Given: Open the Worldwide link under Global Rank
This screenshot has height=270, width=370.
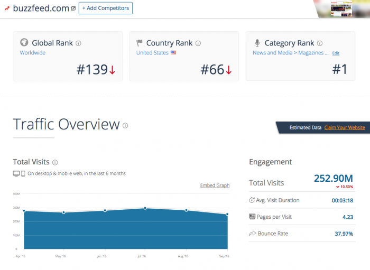Looking at the screenshot, I should coord(33,53).
